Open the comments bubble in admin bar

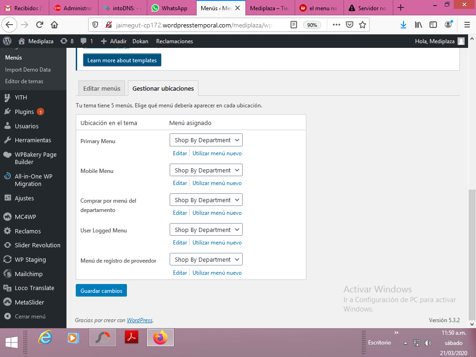click(87, 41)
